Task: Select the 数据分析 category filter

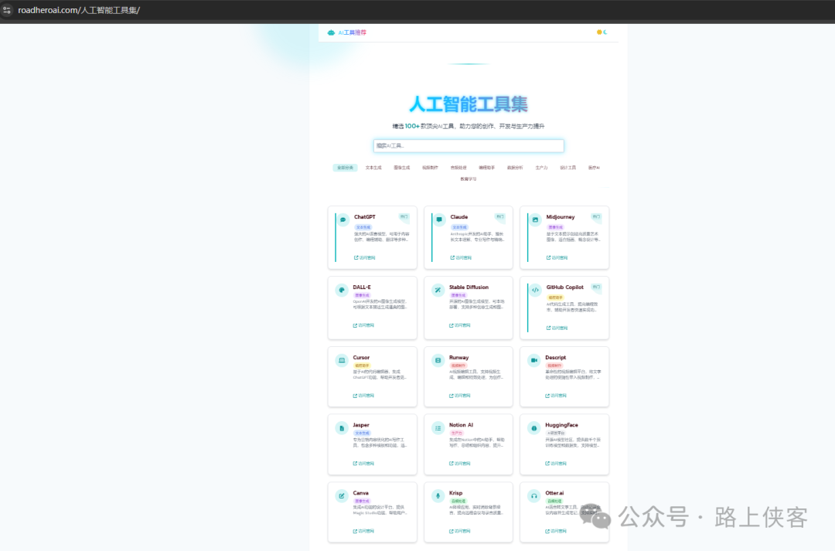Action: click(x=515, y=168)
